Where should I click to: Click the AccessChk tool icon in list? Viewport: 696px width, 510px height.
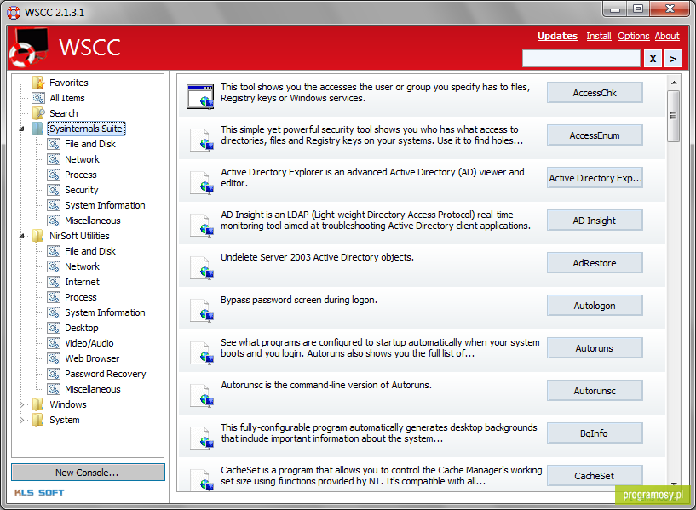[200, 96]
